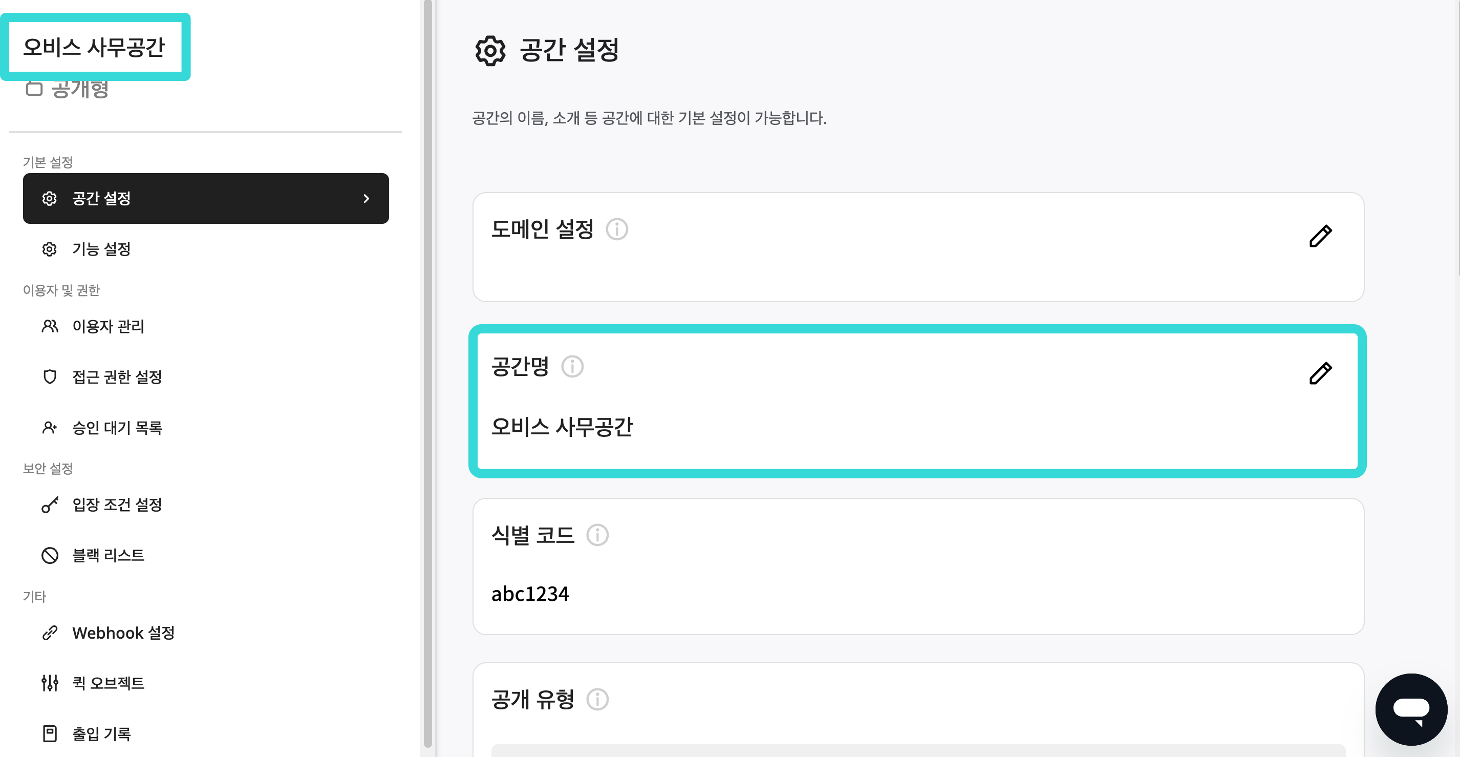This screenshot has width=1460, height=757.
Task: Open the info tooltip next to 도메인 설정
Action: pos(617,229)
